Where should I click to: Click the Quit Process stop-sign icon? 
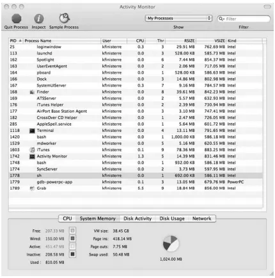pyautogui.click(x=17, y=19)
